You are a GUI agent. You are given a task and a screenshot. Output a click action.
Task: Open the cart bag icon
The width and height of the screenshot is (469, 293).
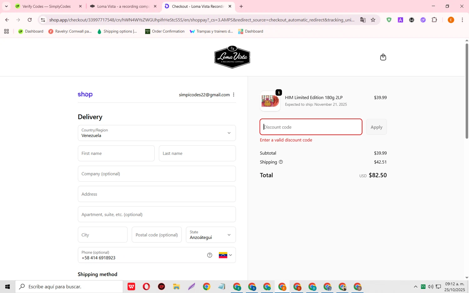pos(383,57)
